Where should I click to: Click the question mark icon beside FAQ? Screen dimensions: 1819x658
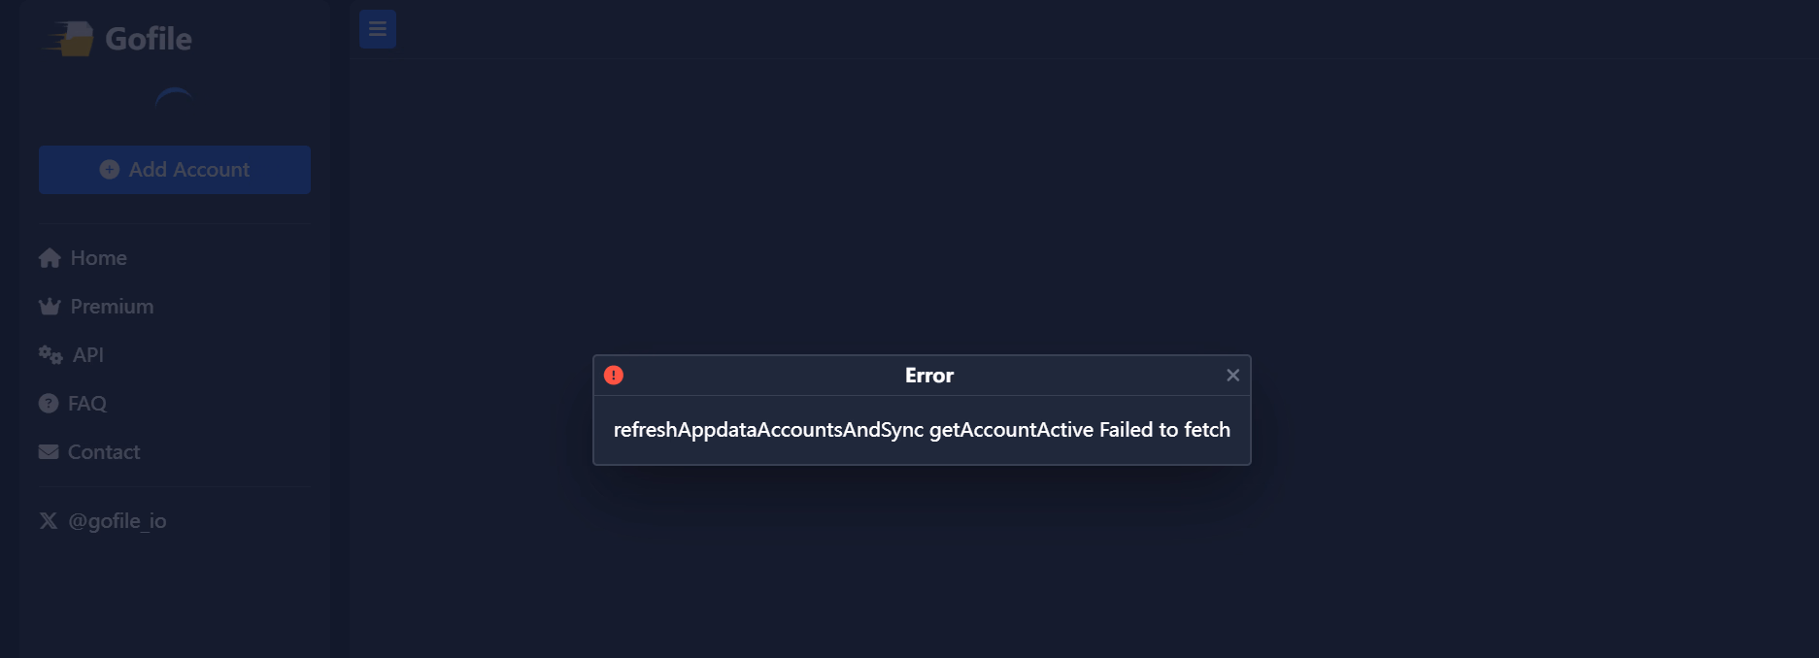click(x=49, y=404)
